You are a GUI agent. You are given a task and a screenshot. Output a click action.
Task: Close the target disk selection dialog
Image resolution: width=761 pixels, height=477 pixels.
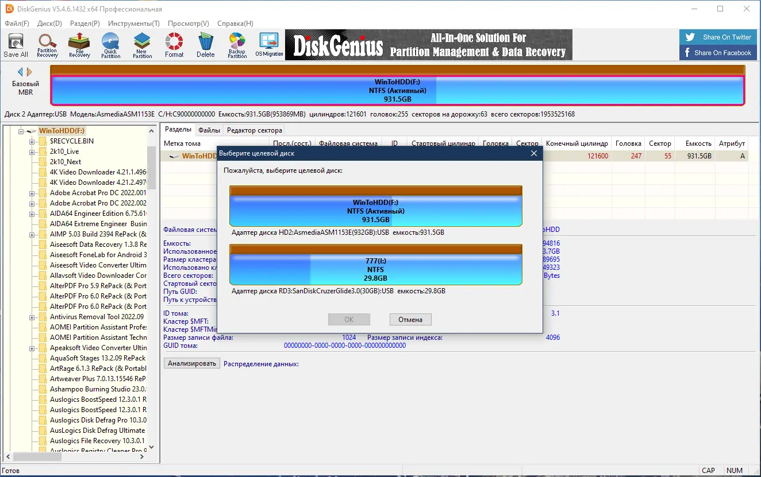pos(534,153)
